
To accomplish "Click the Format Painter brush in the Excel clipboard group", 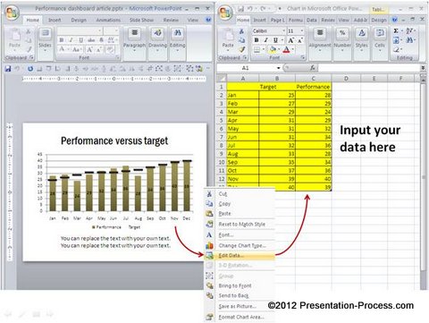I will [242, 49].
